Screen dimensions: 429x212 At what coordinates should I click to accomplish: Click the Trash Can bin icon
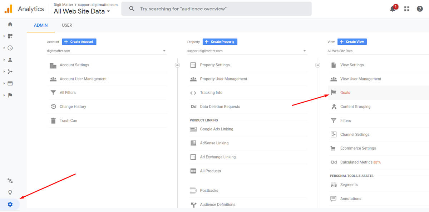(x=53, y=120)
